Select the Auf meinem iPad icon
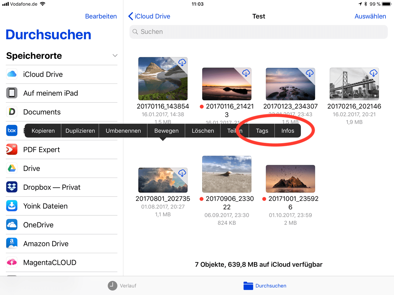 pyautogui.click(x=12, y=93)
